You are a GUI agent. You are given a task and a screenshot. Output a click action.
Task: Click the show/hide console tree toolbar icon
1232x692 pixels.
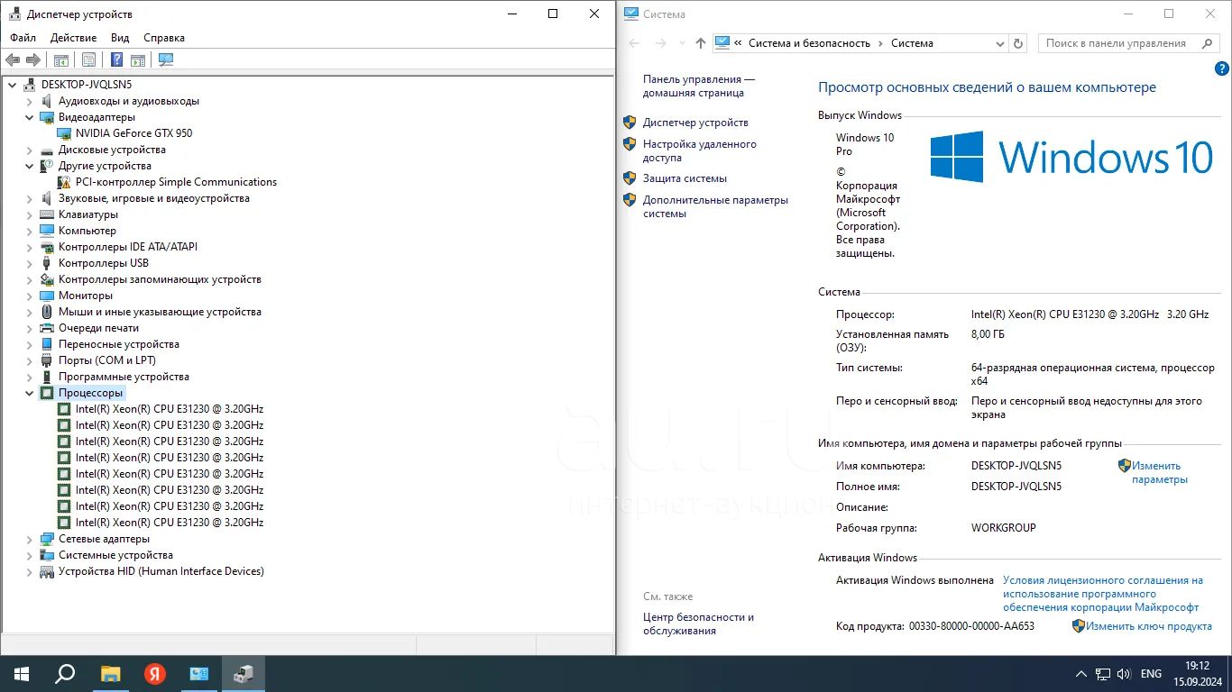click(61, 59)
